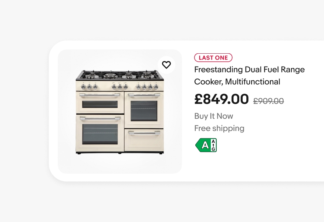Click the A-to-G energy scale indicator
The height and width of the screenshot is (222, 324).
213,145
